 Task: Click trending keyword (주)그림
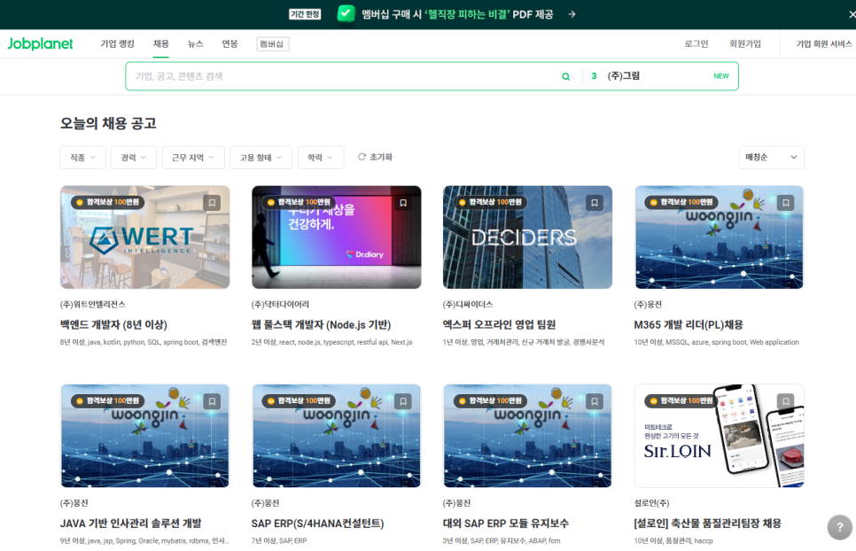624,76
